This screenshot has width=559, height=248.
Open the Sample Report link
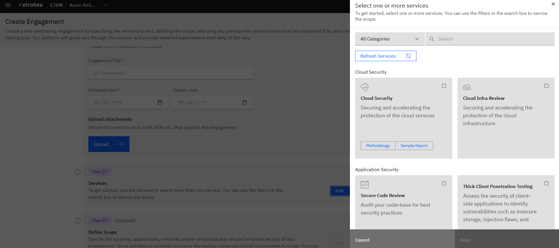click(x=414, y=146)
